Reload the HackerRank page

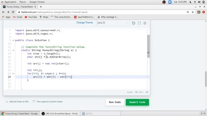pos(13,12)
